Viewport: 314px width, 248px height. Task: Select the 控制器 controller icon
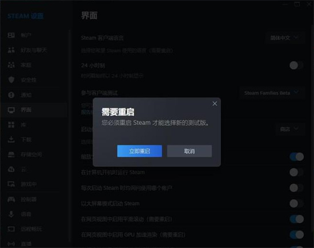pos(11,199)
